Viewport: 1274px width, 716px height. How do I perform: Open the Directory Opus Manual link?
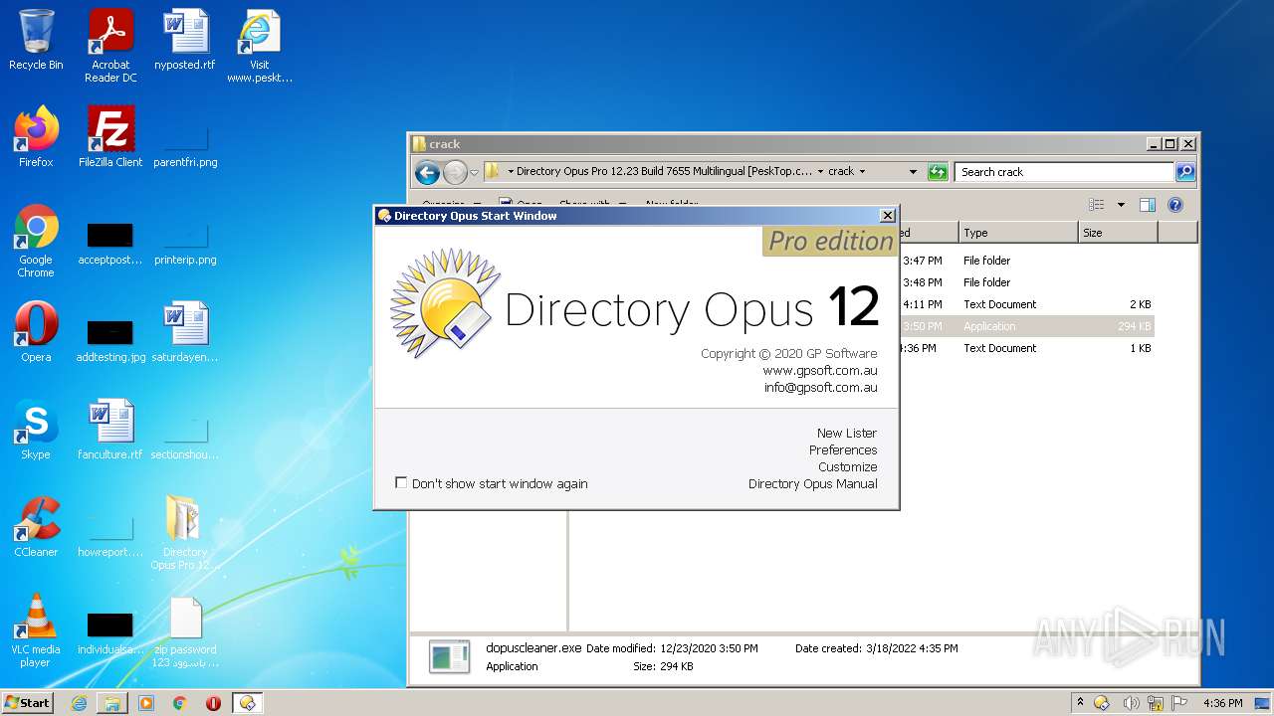[813, 483]
